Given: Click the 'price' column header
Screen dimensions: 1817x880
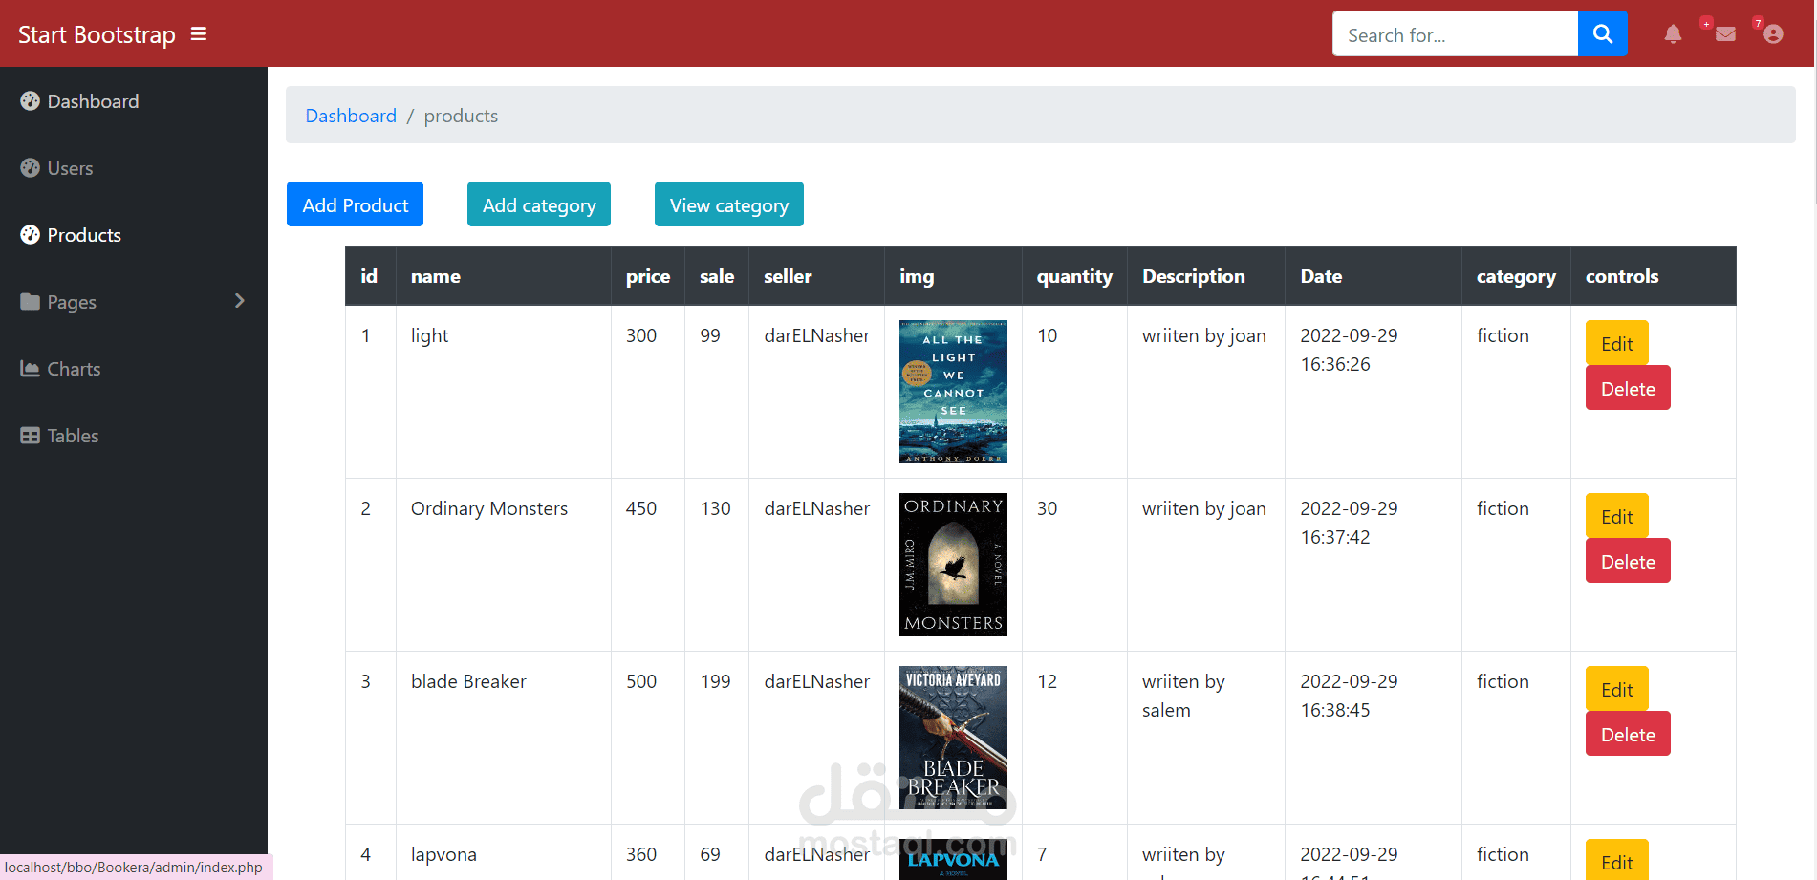Looking at the screenshot, I should pos(648,276).
